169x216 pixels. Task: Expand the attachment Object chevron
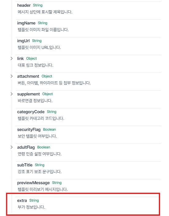[12, 76]
